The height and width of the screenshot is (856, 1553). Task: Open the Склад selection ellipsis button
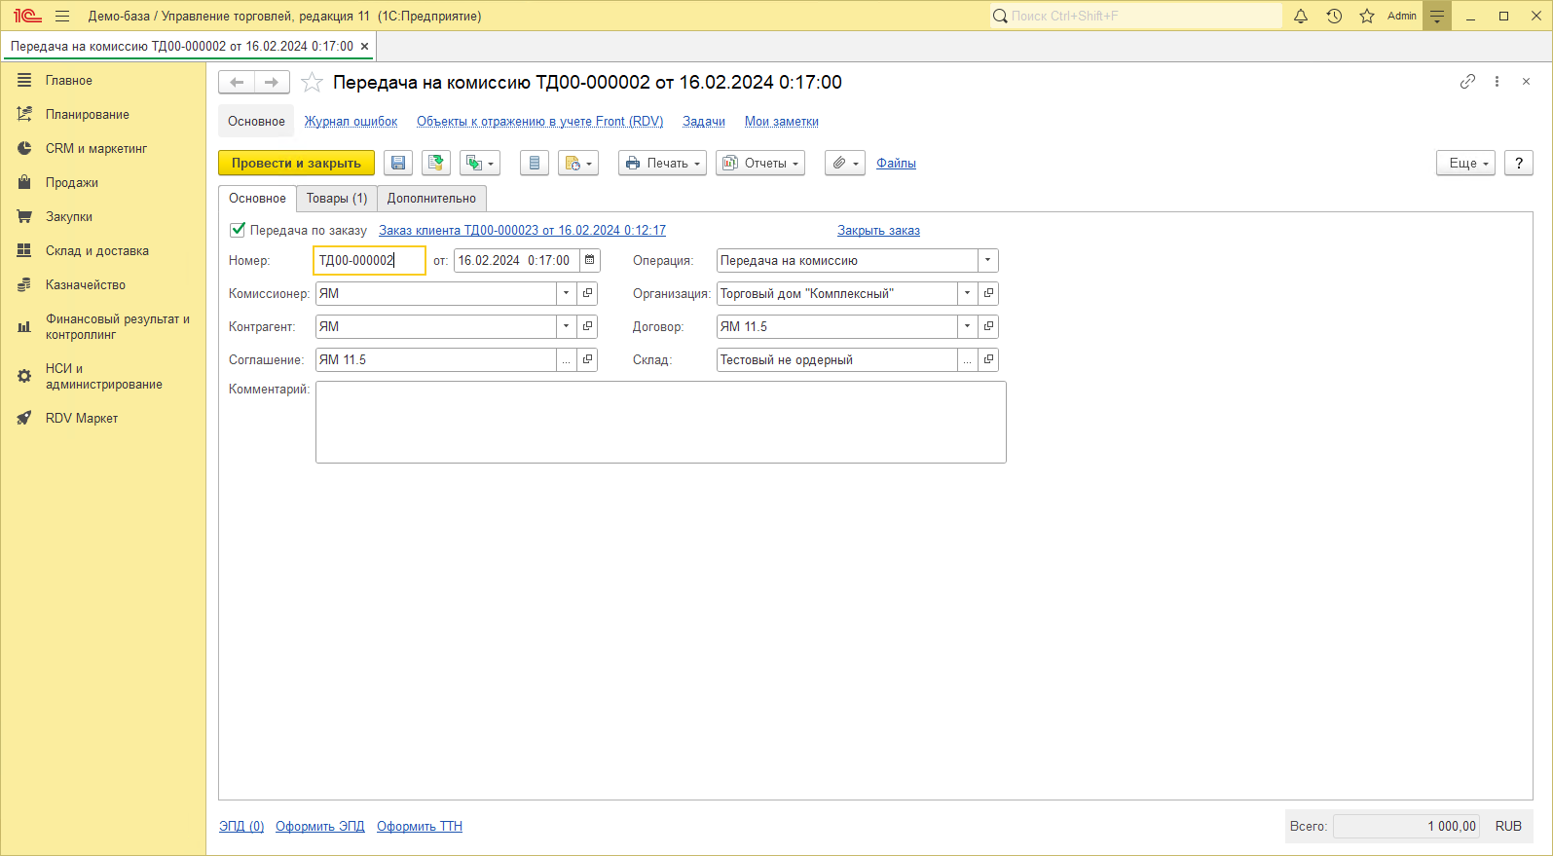click(968, 359)
